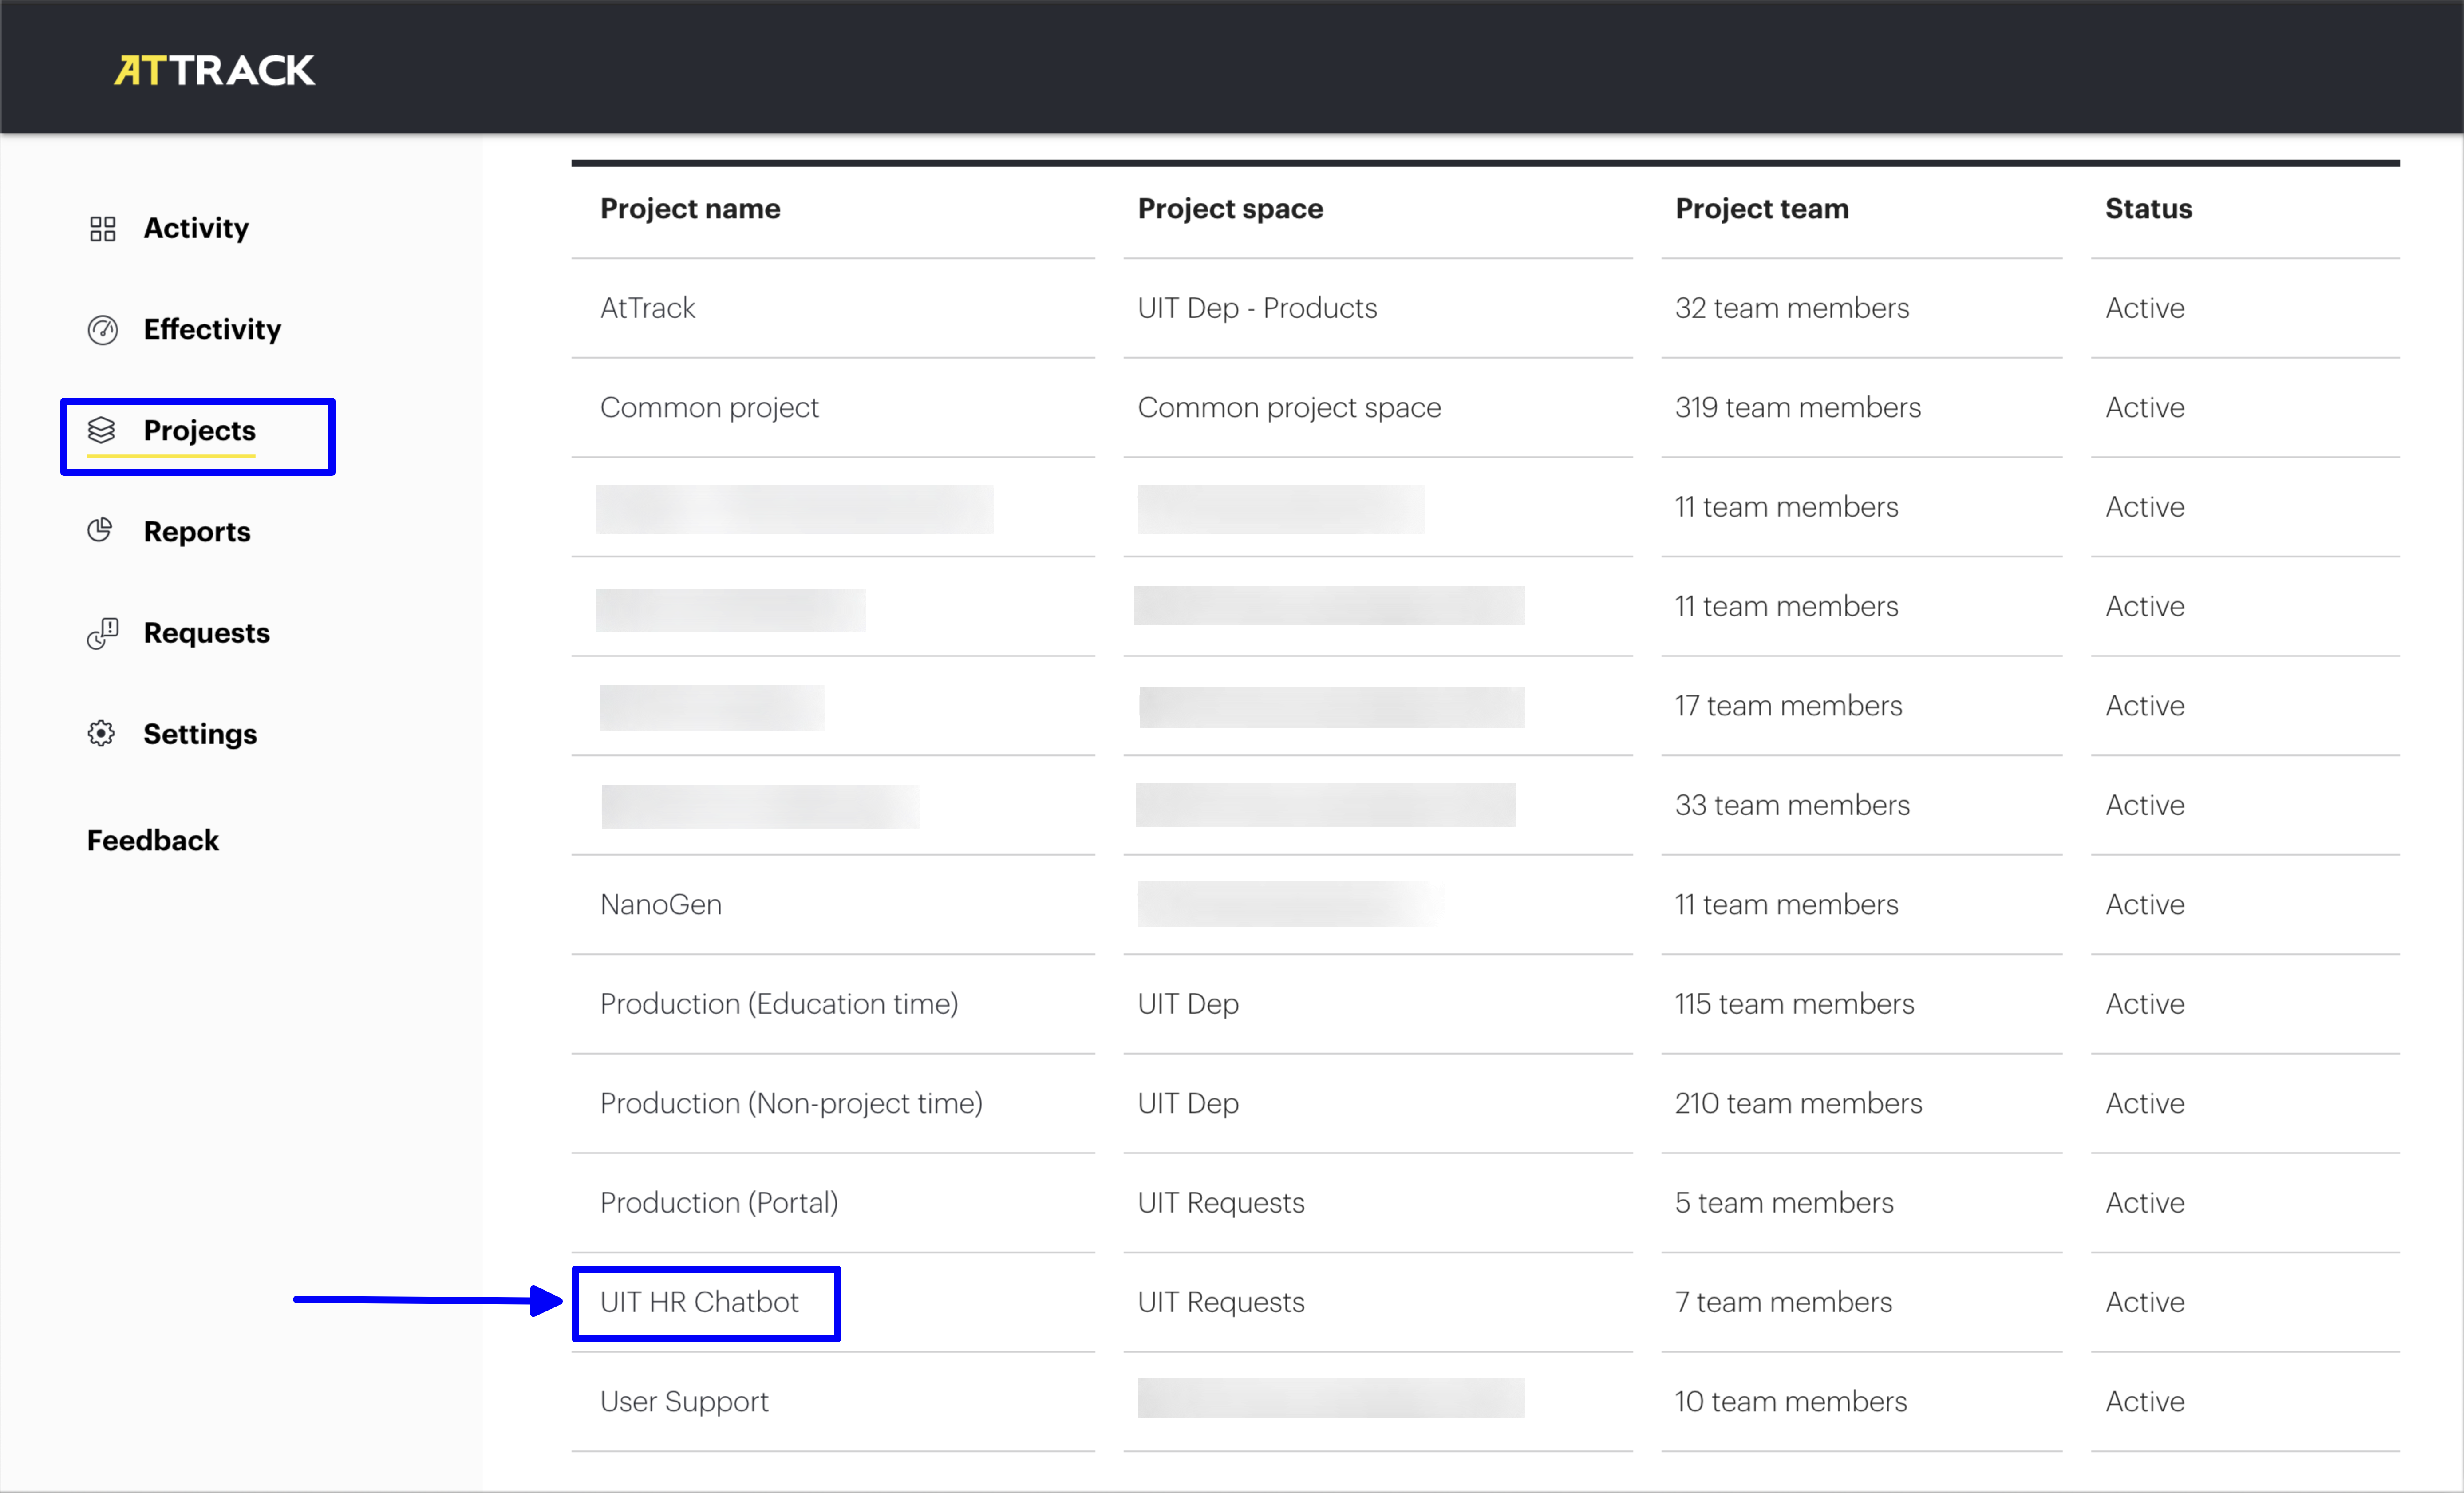Screen dimensions: 2464x1493
Task: Click the 17 team members cell
Action: (1788, 706)
